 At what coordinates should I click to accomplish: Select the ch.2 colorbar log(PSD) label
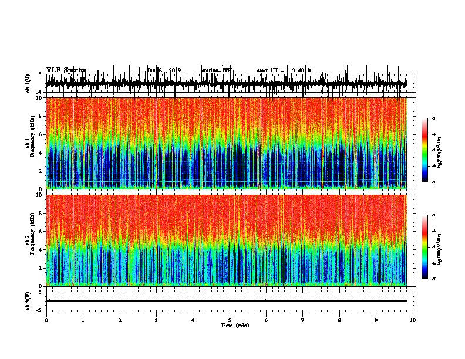tap(440, 249)
